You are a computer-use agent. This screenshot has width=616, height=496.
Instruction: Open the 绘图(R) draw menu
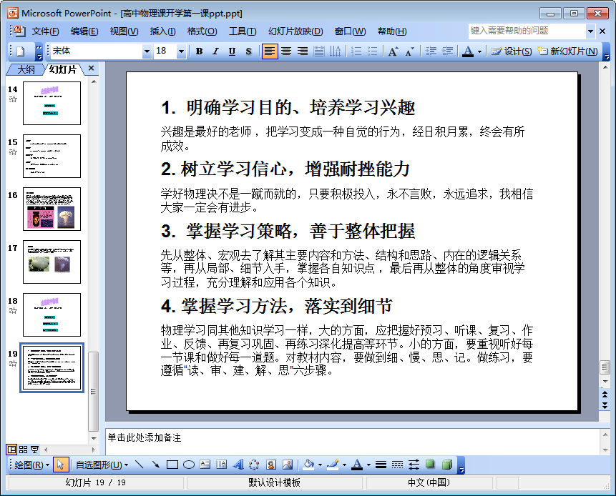point(31,465)
